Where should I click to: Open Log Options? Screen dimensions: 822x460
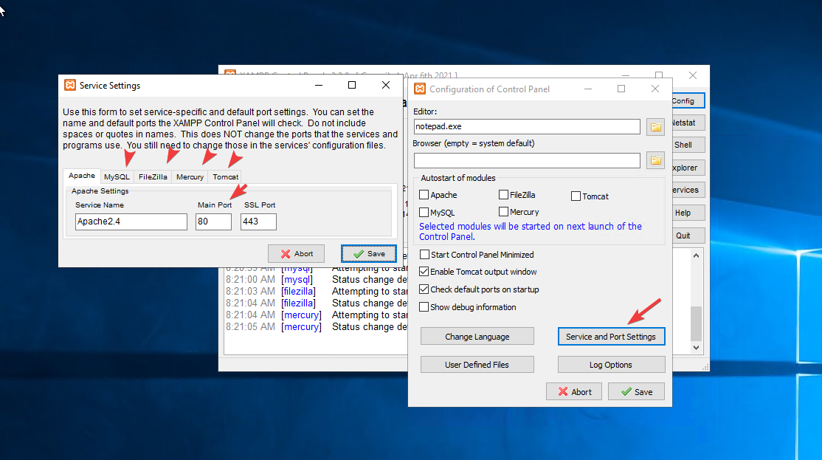[611, 365]
